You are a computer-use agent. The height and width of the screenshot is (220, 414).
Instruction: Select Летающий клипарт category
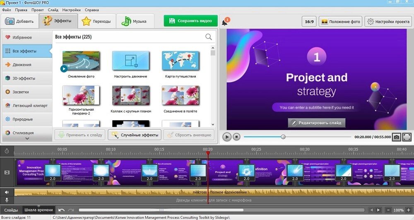(x=27, y=105)
